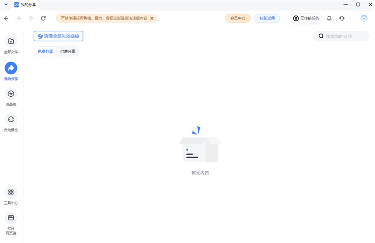
Task: Click the 拉新返佣 button
Action: coord(267,18)
